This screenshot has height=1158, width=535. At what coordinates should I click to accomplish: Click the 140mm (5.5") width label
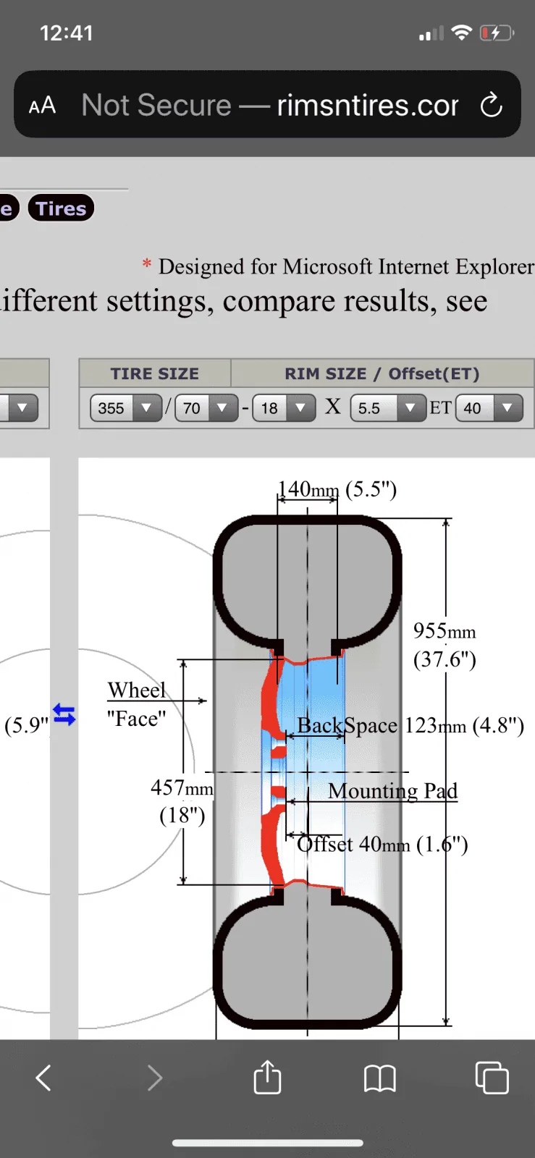coord(337,489)
